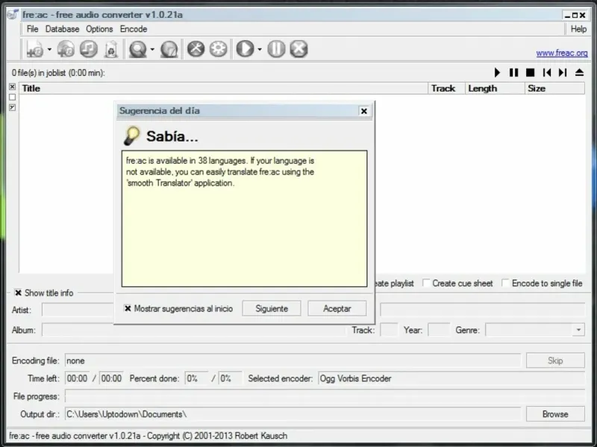Click the tip text about 38 languages
Screen dimensions: 597x447
tap(220, 172)
